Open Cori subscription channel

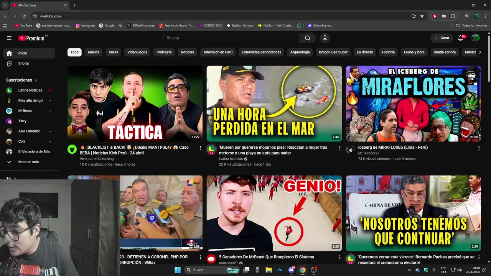coord(29,141)
